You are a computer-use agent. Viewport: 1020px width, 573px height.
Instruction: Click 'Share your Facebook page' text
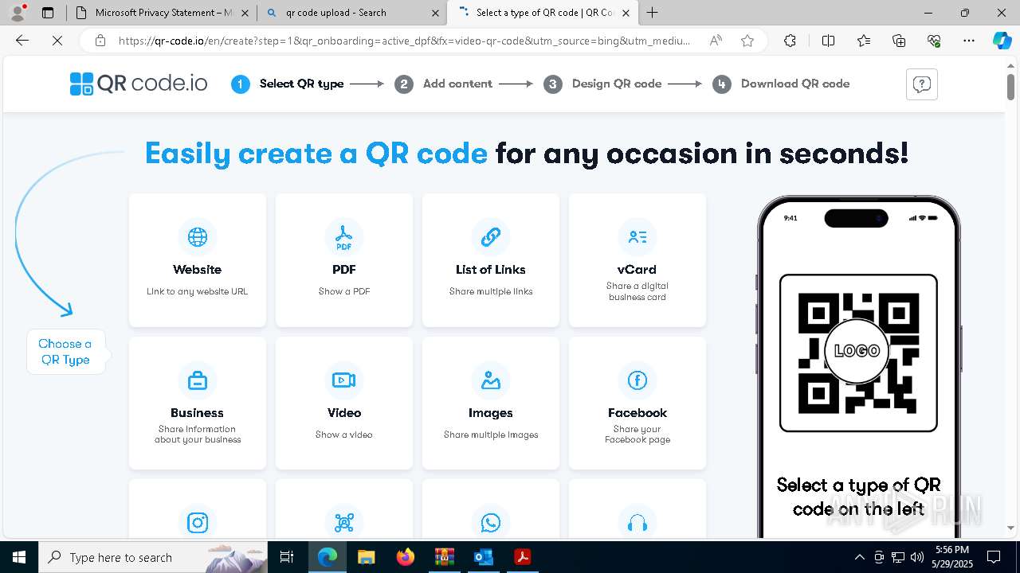(x=637, y=435)
